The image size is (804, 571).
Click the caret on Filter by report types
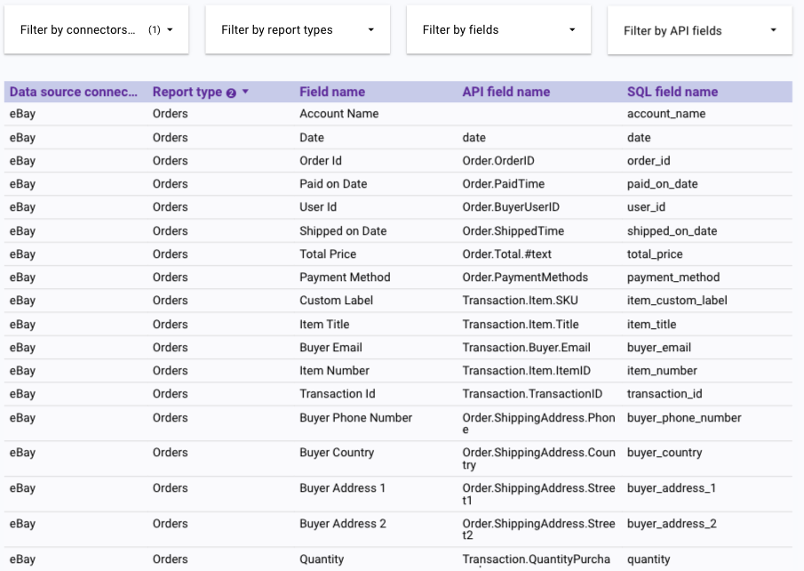(371, 28)
